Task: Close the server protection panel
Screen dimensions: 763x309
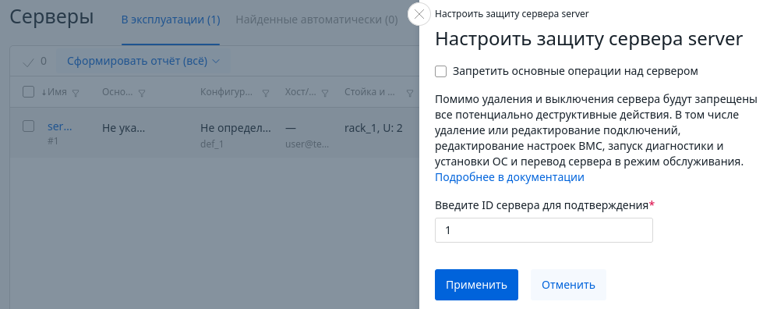Action: (419, 14)
